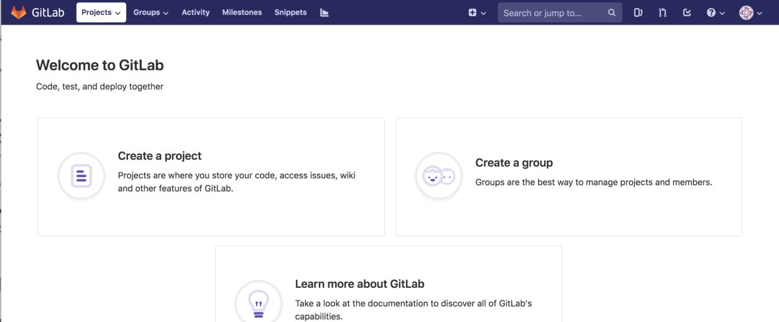Click 'Code, test, and deploy together' text
The image size is (779, 322).
click(99, 86)
